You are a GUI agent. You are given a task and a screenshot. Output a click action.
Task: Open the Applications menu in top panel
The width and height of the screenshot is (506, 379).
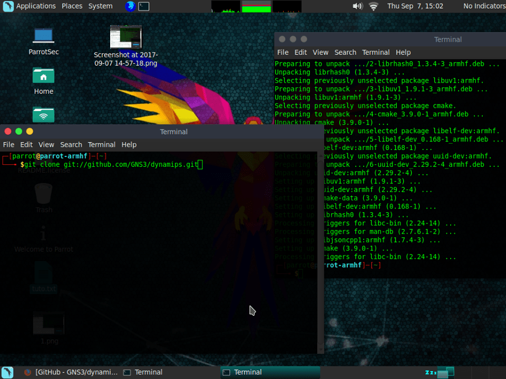tap(36, 6)
